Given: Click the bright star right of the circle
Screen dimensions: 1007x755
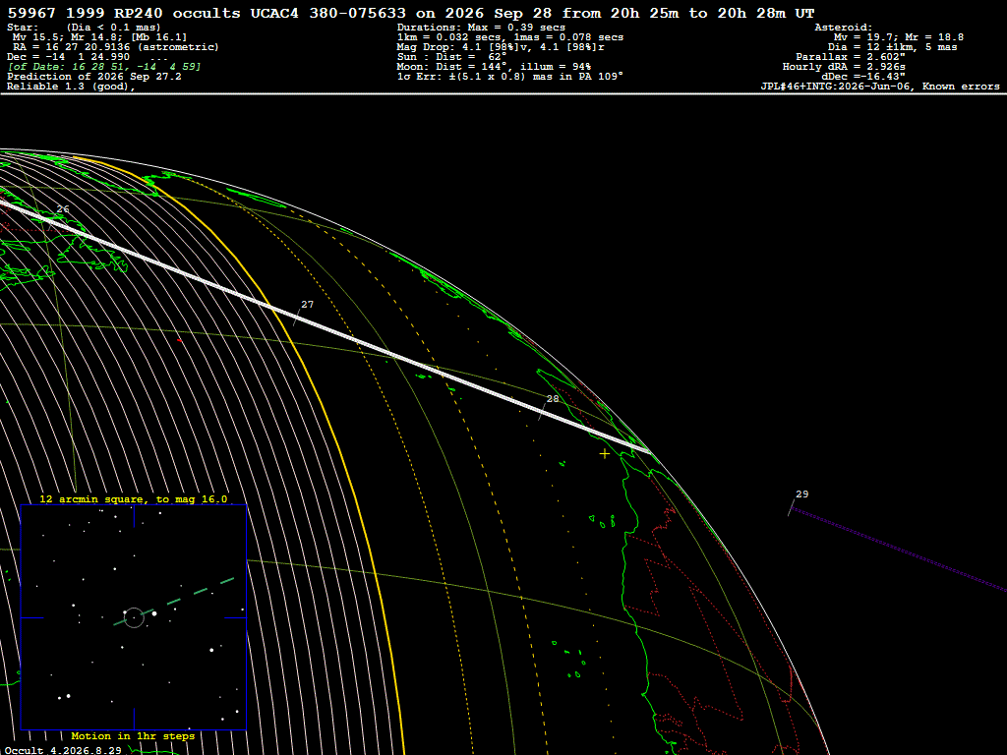Looking at the screenshot, I should click(154, 613).
